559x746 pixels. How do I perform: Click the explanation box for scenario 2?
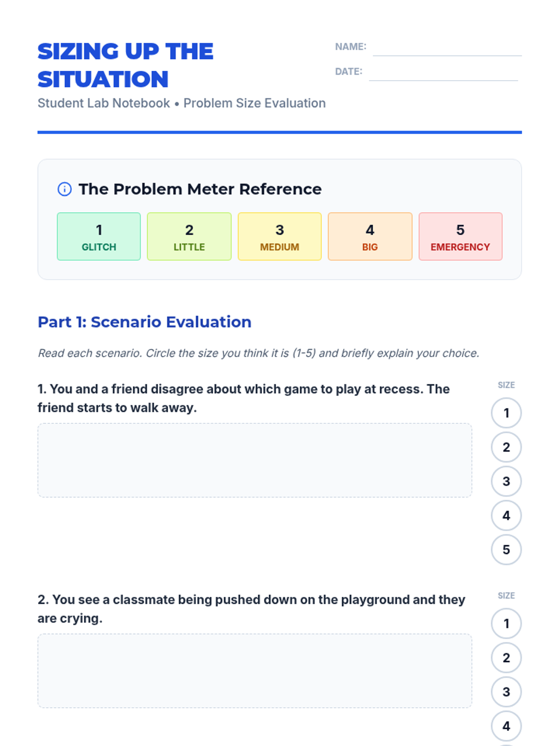tap(255, 671)
